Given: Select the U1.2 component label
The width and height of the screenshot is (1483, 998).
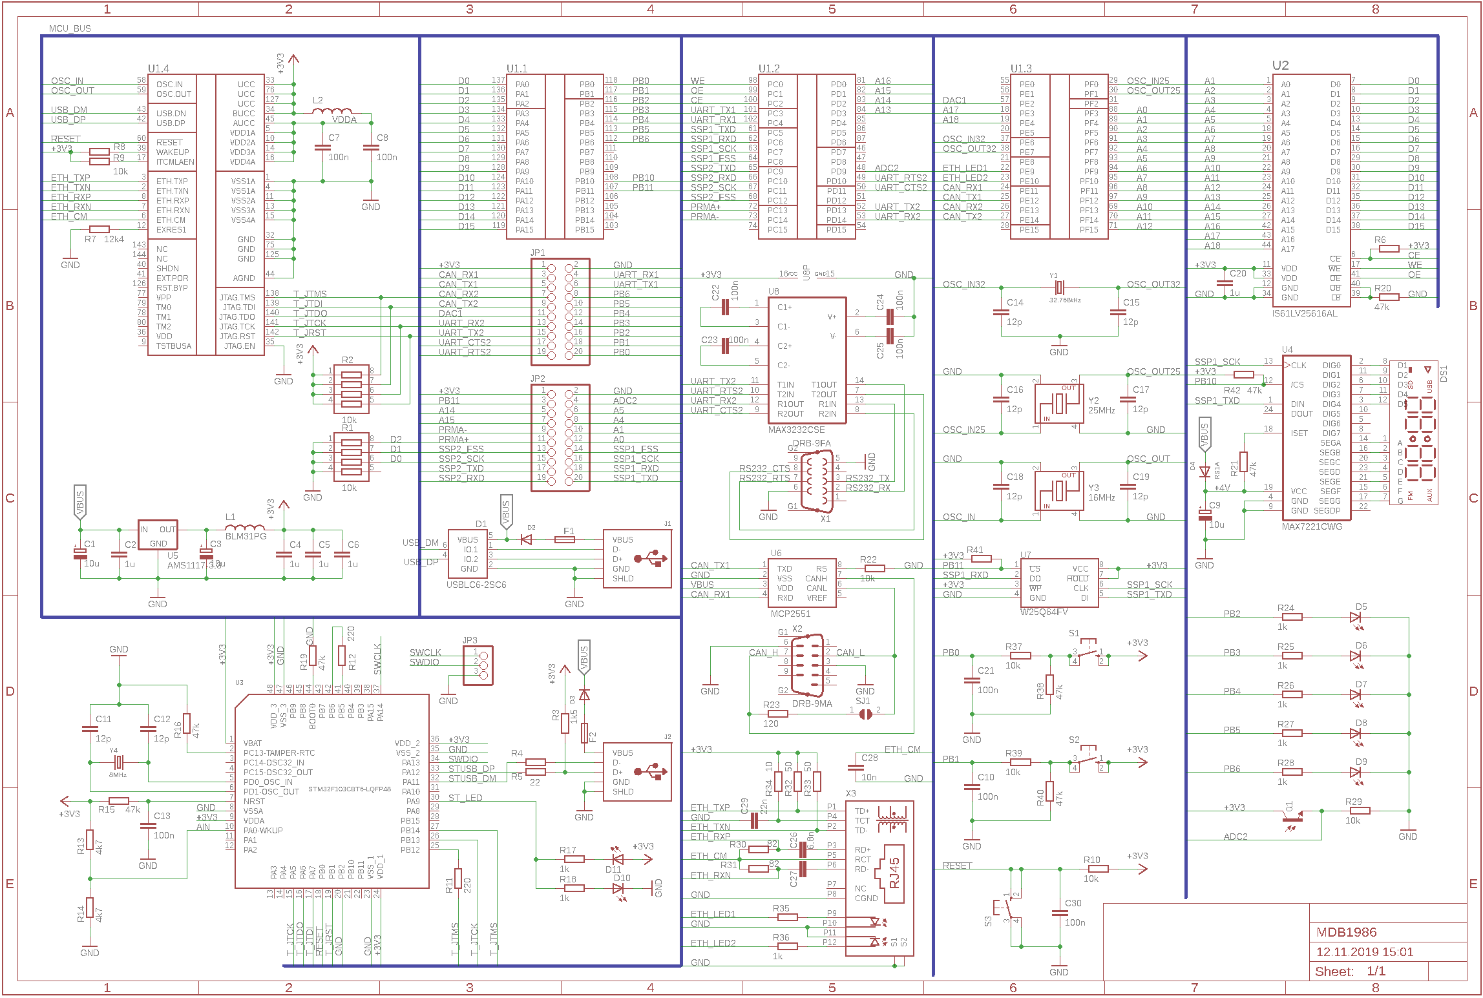Looking at the screenshot, I should [769, 68].
